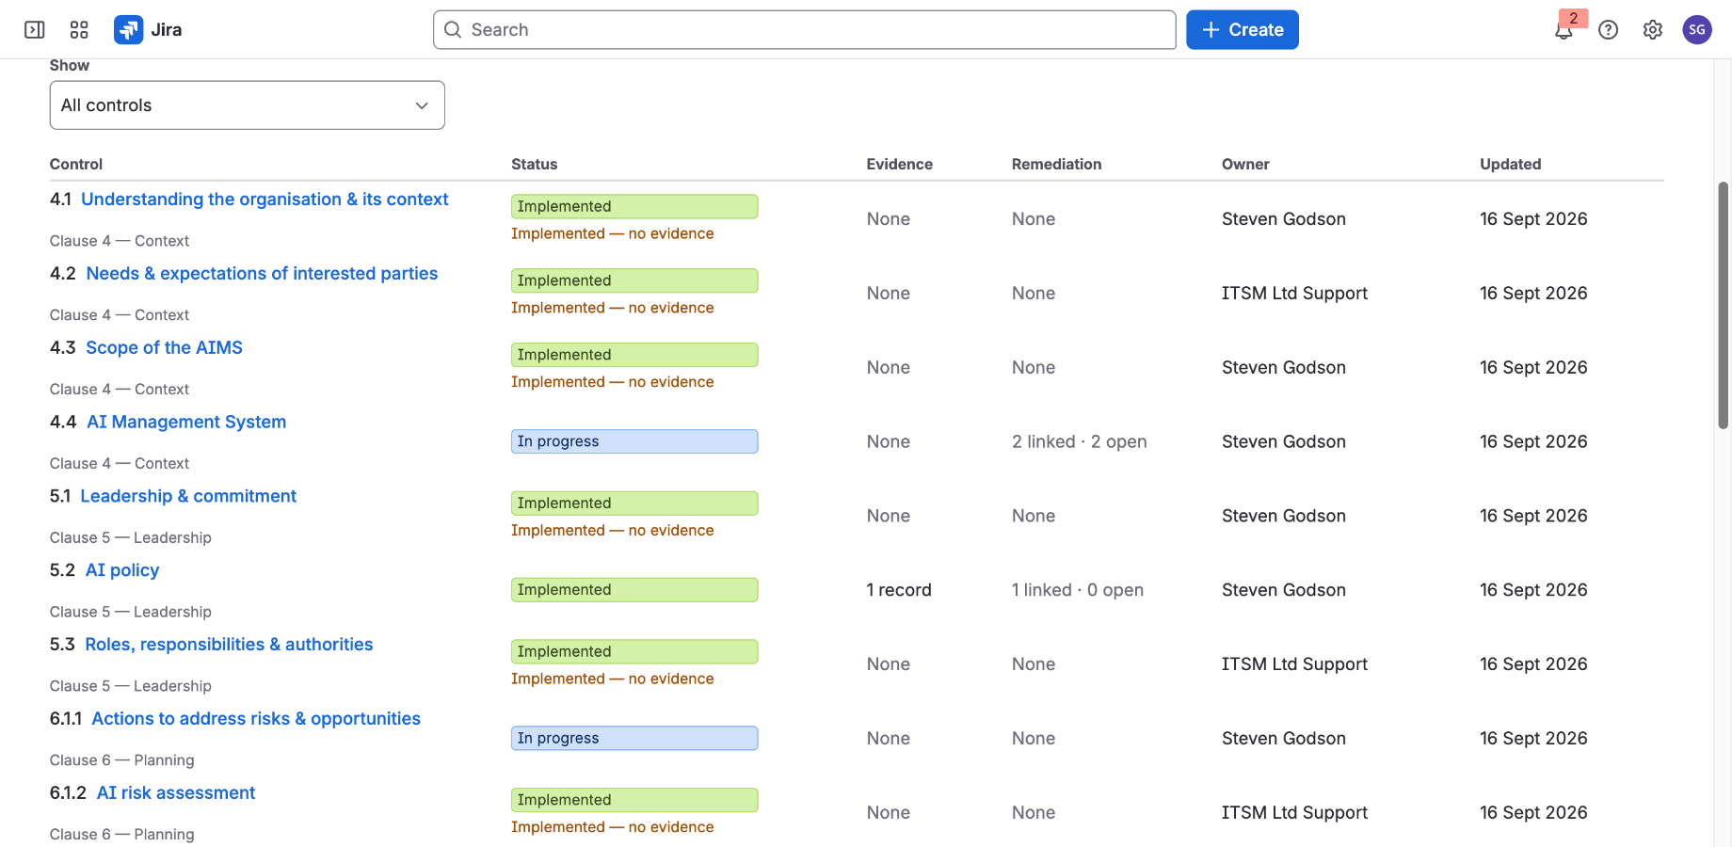Open the app switcher grid icon

click(x=79, y=30)
